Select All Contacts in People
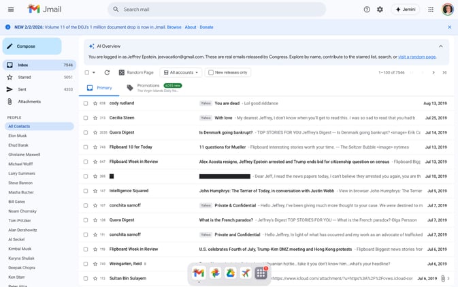 39,126
